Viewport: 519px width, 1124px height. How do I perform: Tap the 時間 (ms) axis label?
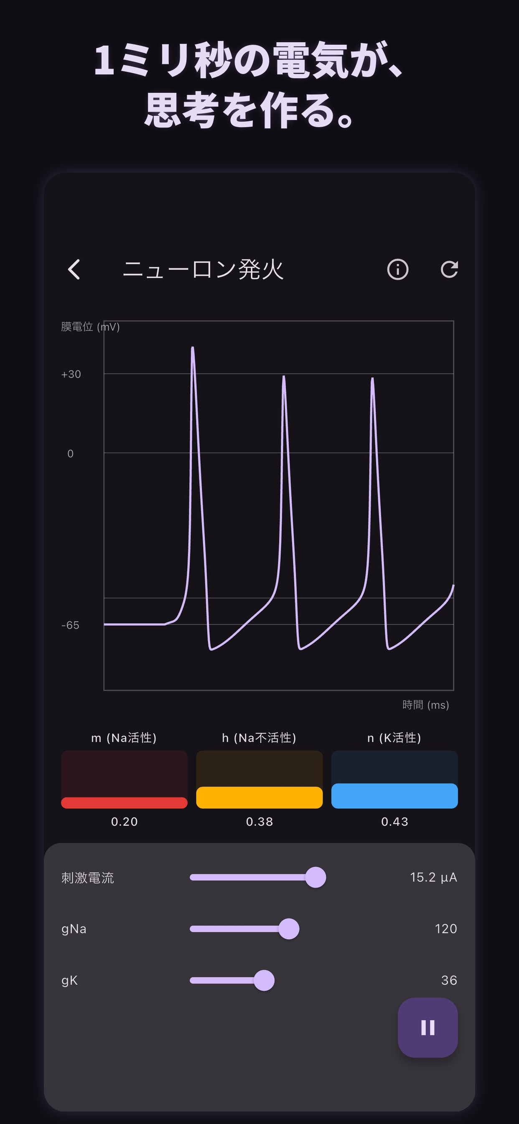(426, 705)
